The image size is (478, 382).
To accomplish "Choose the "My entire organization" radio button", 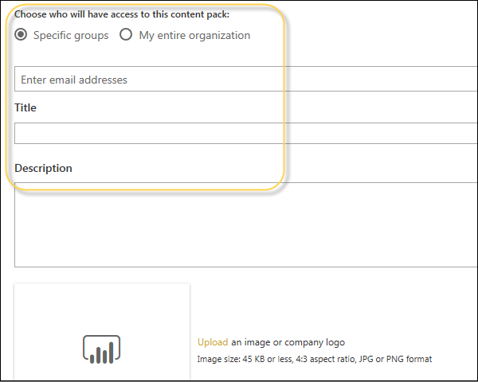I will point(126,35).
